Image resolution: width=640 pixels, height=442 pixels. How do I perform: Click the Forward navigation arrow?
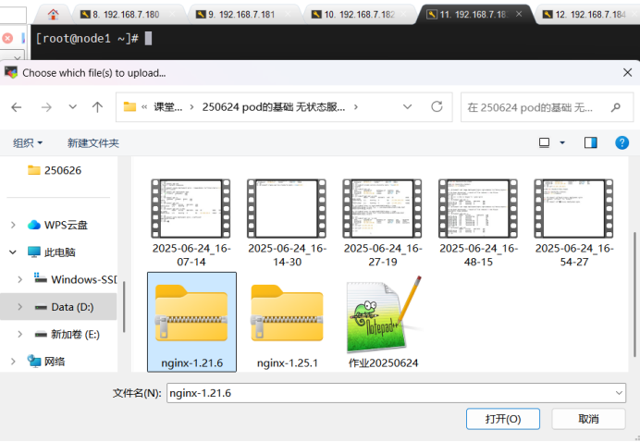[x=43, y=107]
